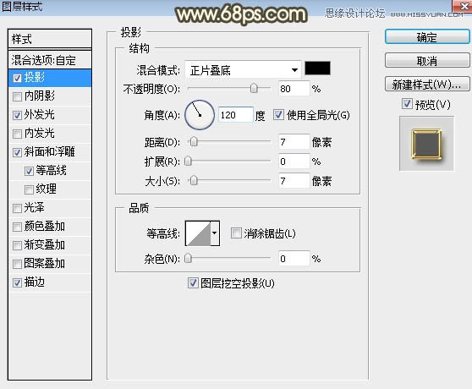Enable the 颜色叠加 checkbox
472x389 pixels.
click(17, 227)
